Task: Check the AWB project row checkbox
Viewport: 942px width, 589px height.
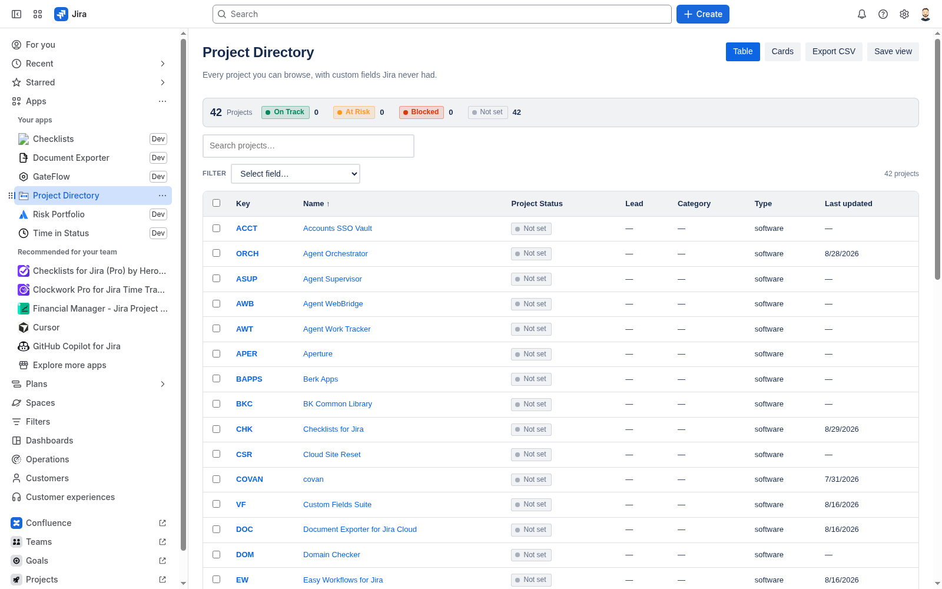Action: pyautogui.click(x=216, y=303)
